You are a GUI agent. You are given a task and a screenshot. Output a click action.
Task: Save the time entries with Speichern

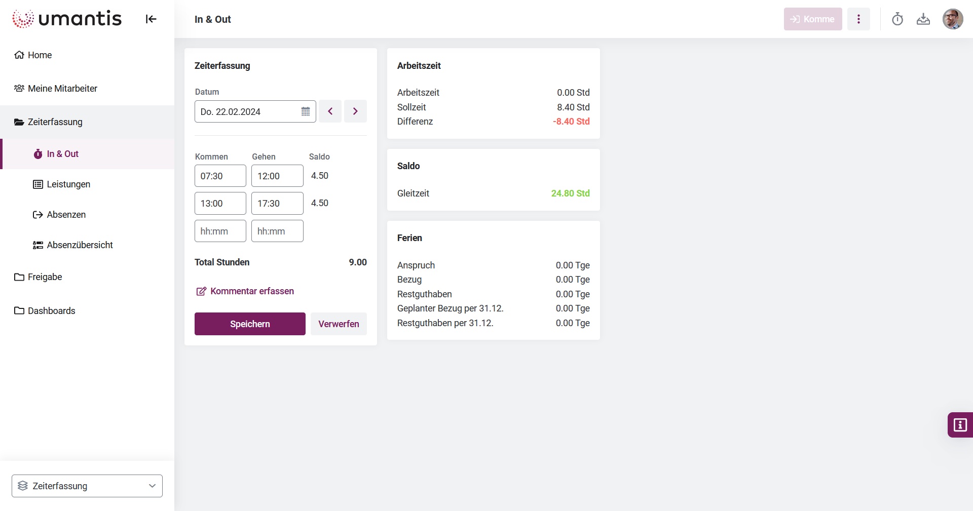pos(250,324)
